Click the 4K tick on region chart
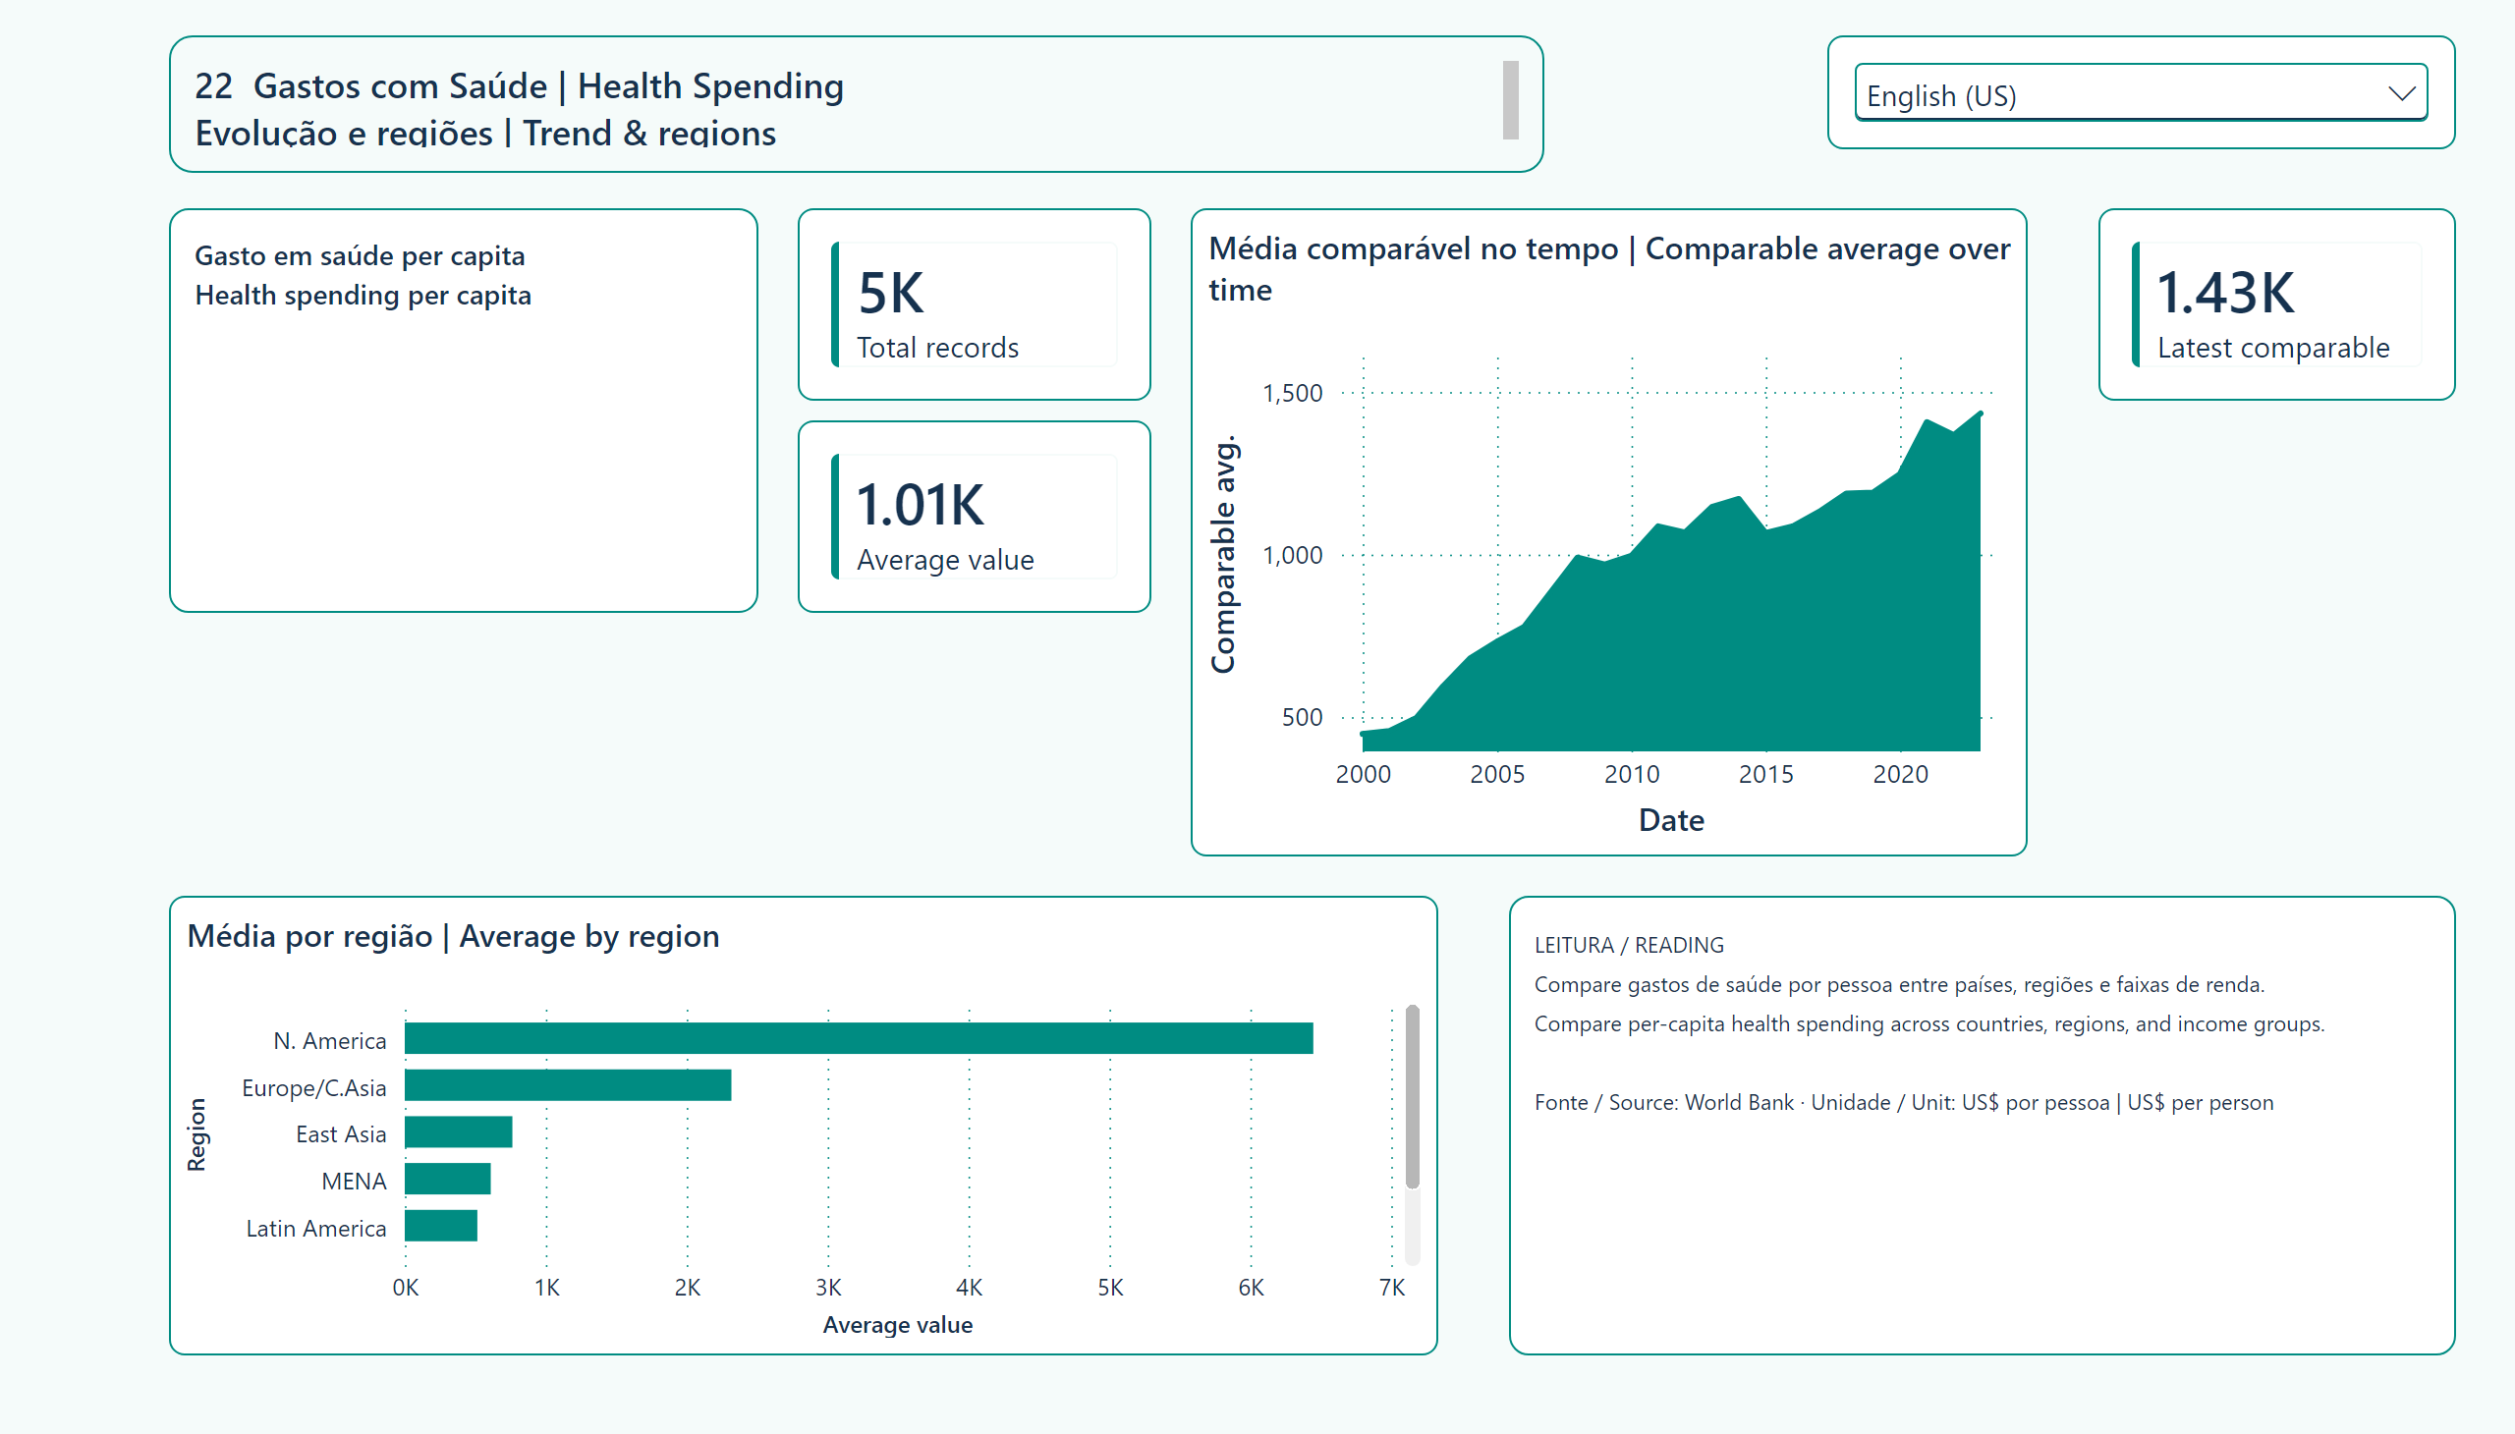Viewport: 2515px width, 1434px height. pos(970,1288)
